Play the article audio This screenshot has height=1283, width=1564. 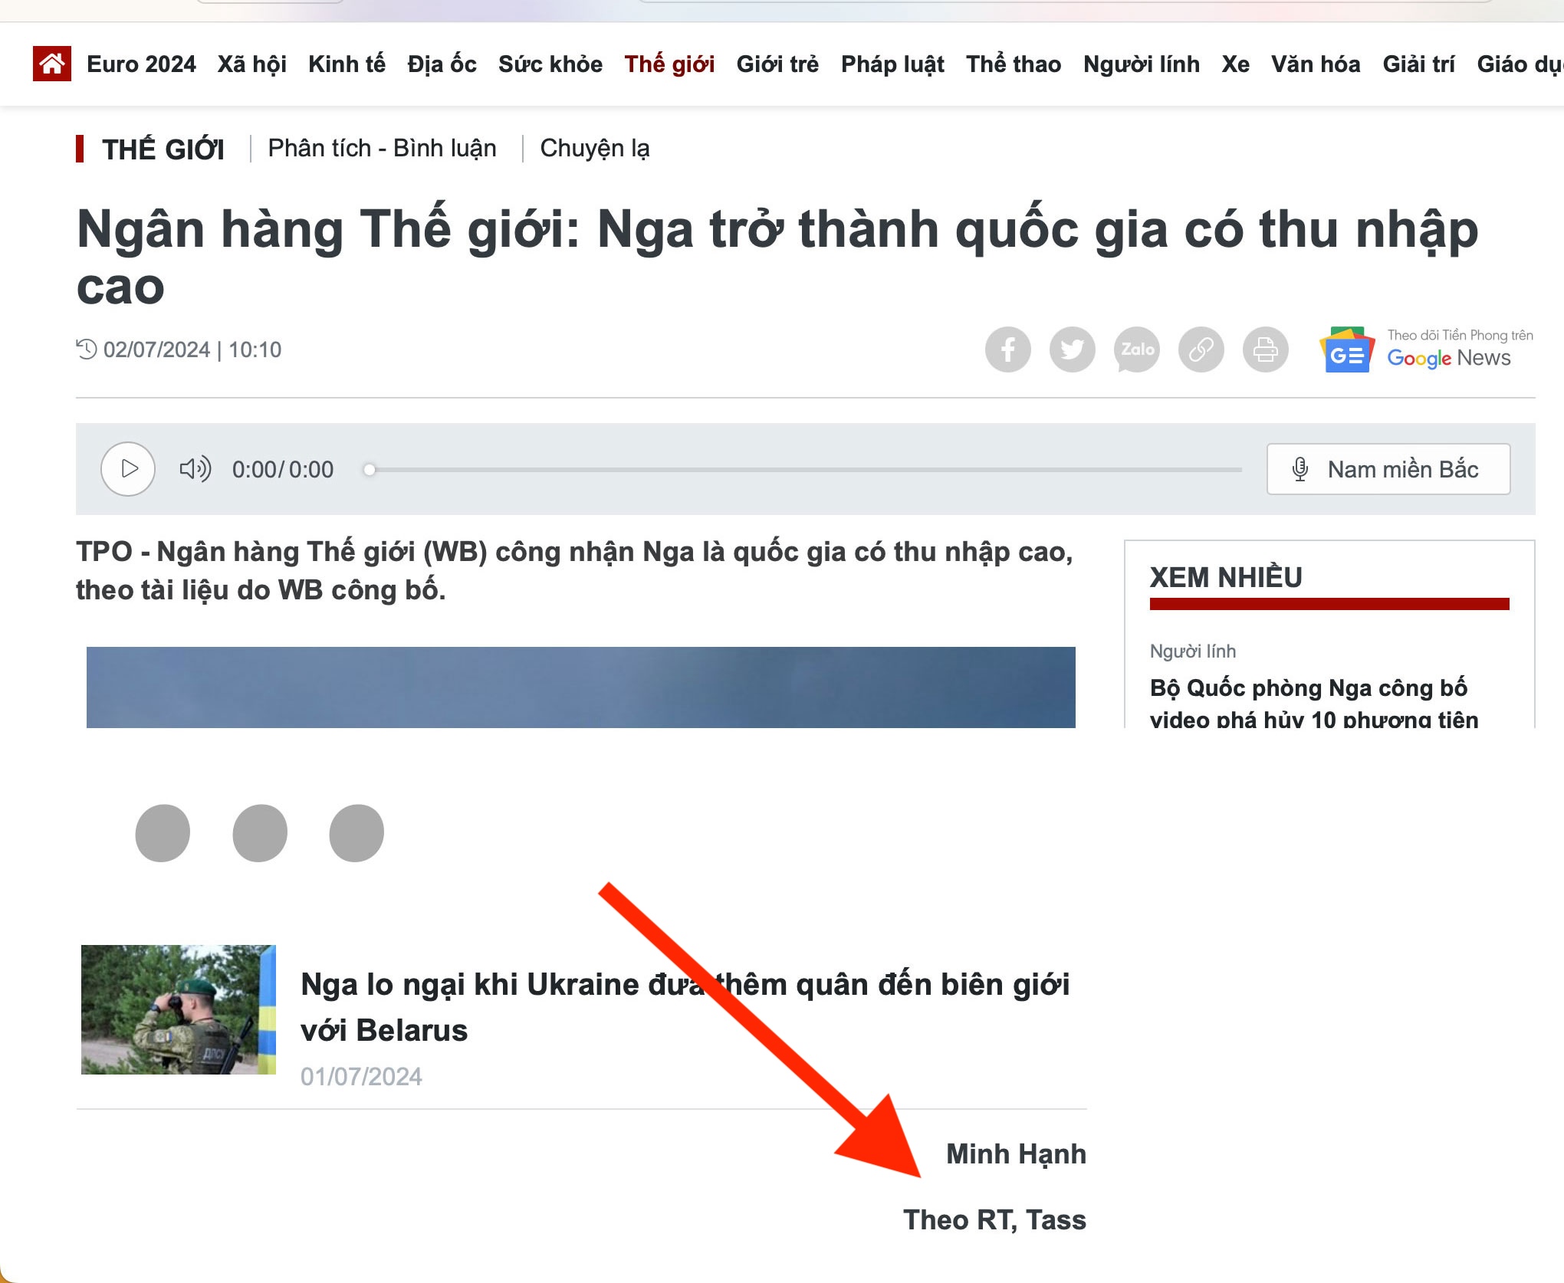click(128, 469)
